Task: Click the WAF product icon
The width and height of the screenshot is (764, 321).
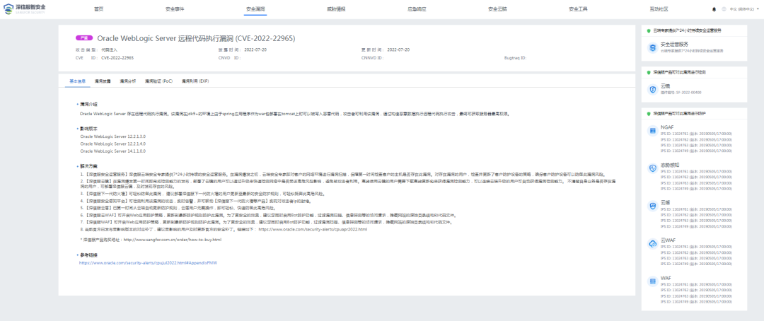Action: [x=652, y=281]
